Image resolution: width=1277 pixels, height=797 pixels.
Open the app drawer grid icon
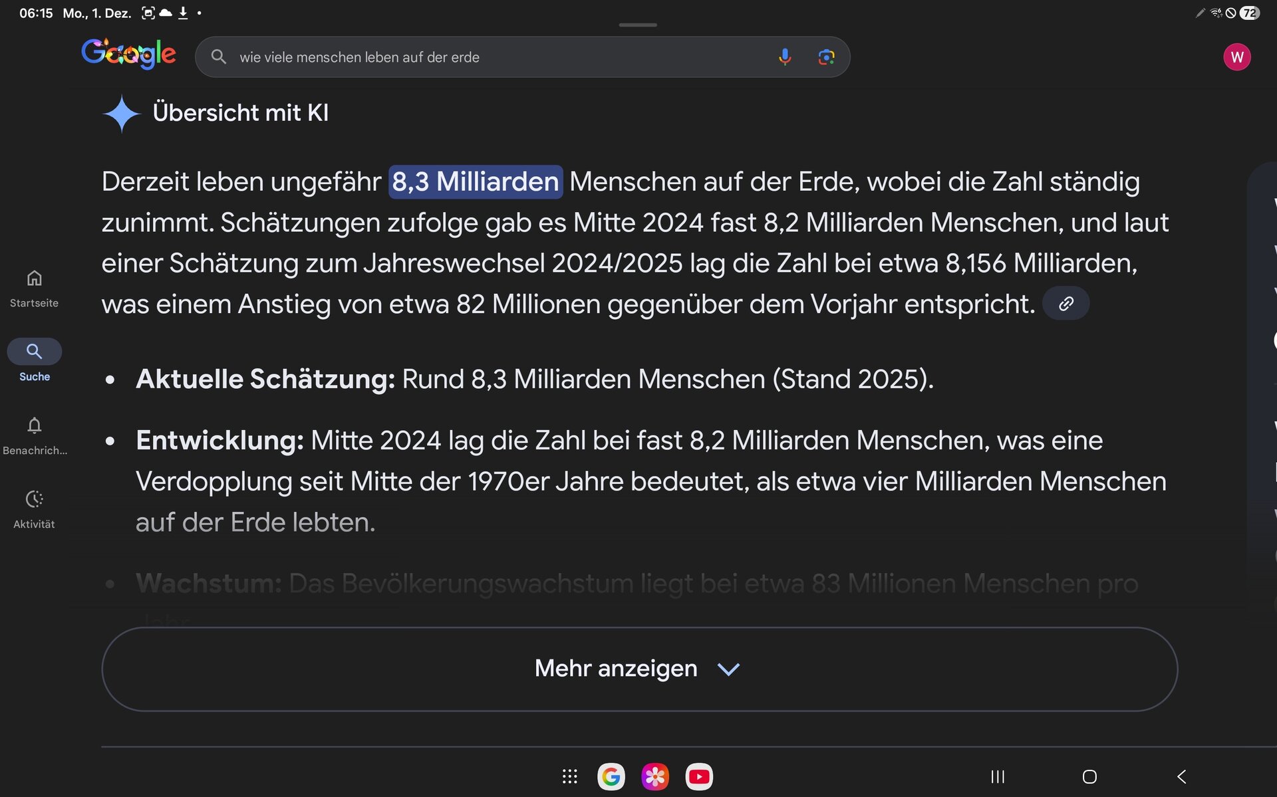pyautogui.click(x=569, y=776)
